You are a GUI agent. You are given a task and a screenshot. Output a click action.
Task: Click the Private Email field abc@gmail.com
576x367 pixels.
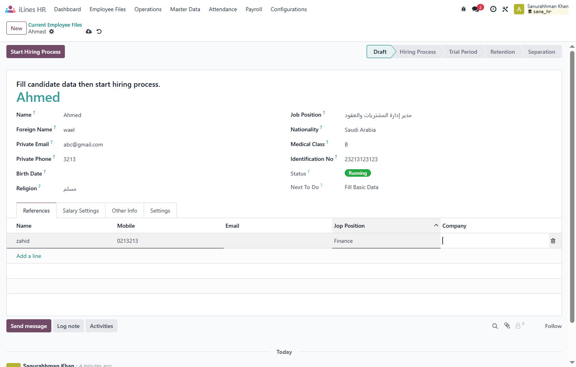coord(170,144)
